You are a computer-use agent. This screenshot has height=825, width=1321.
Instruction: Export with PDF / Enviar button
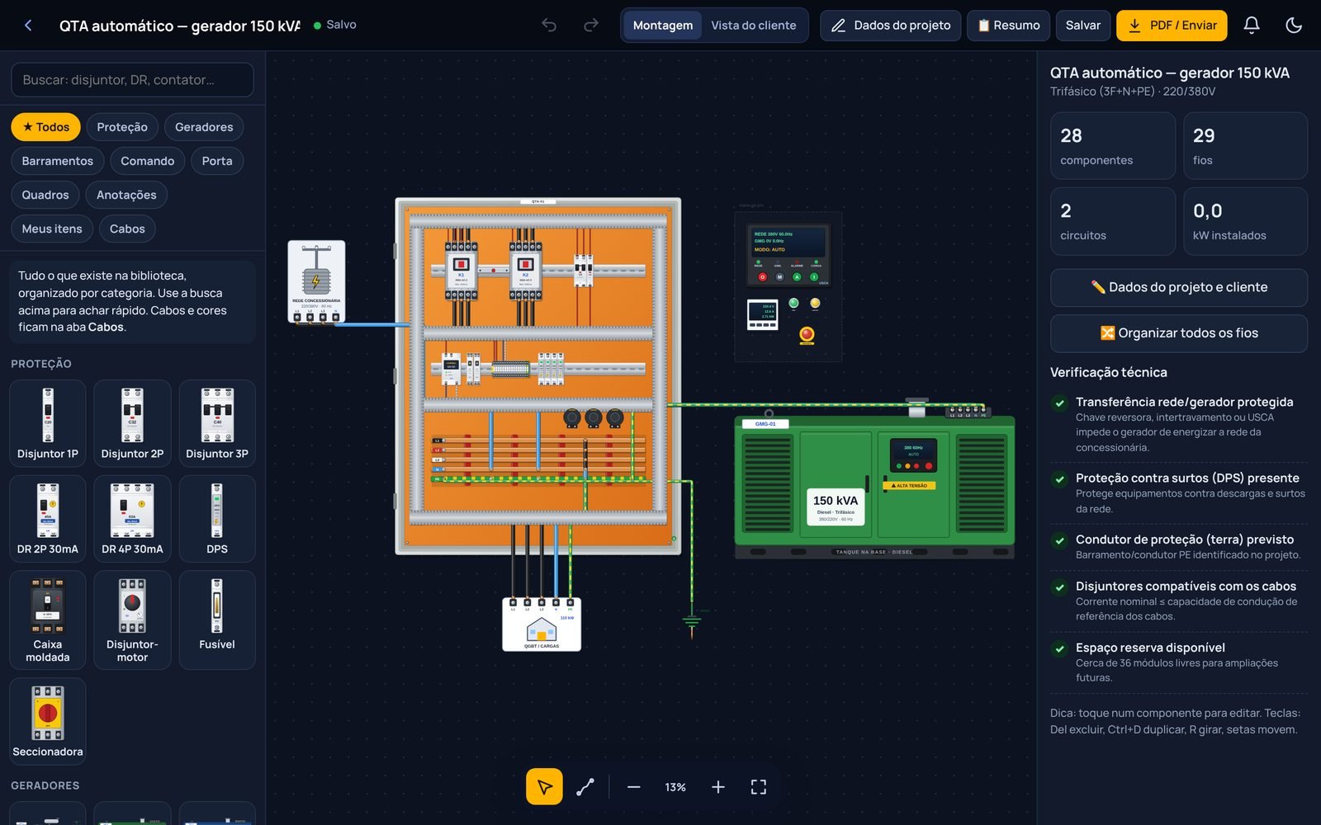click(x=1172, y=26)
